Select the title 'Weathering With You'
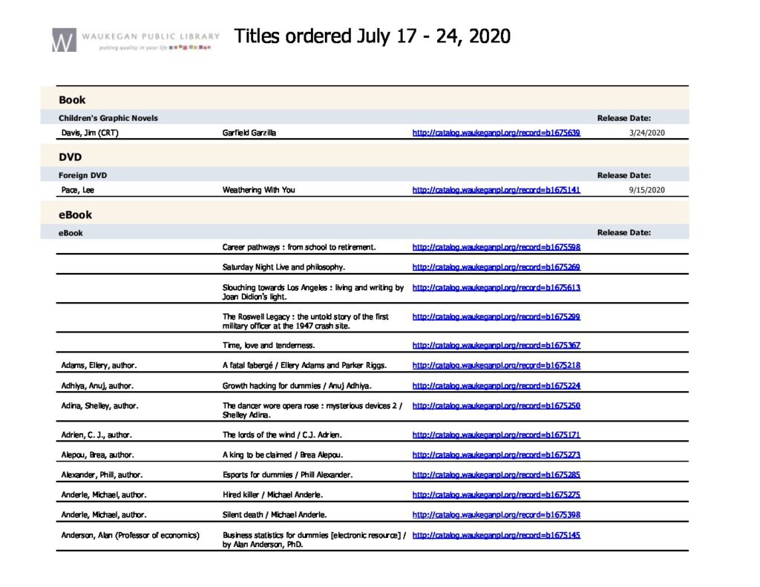The image size is (760, 587). click(x=258, y=190)
